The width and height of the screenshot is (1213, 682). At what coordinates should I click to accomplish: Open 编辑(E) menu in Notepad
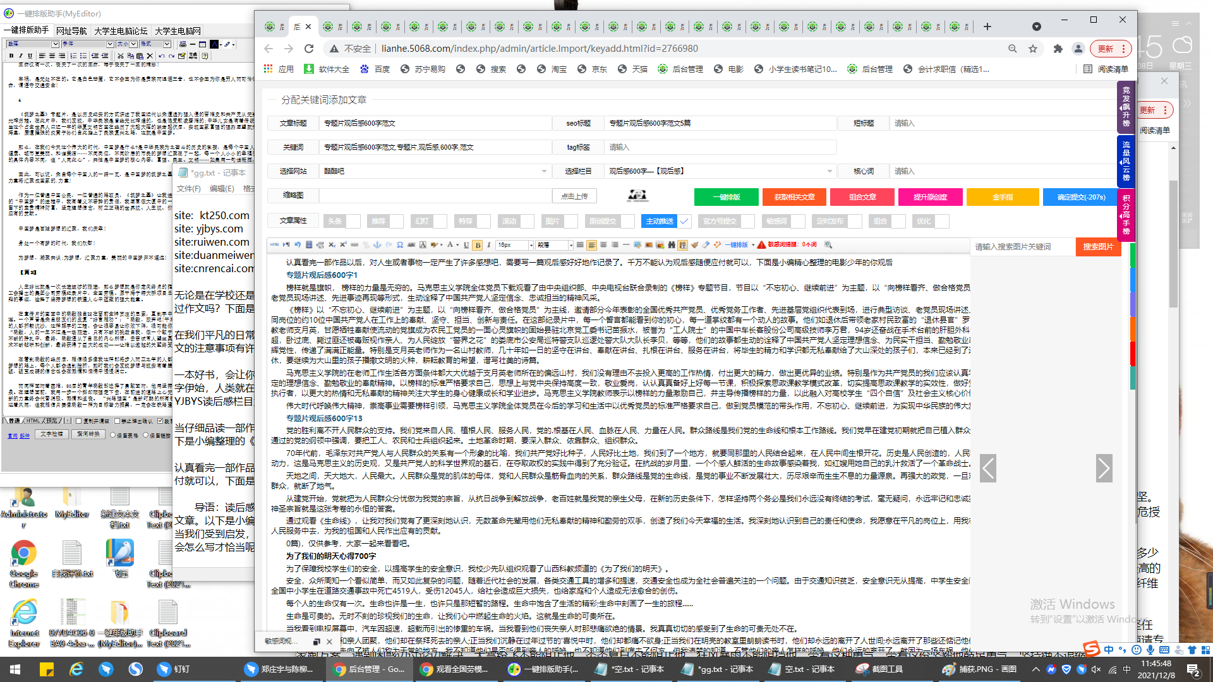222,189
